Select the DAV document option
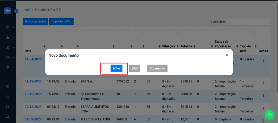 click(x=134, y=69)
